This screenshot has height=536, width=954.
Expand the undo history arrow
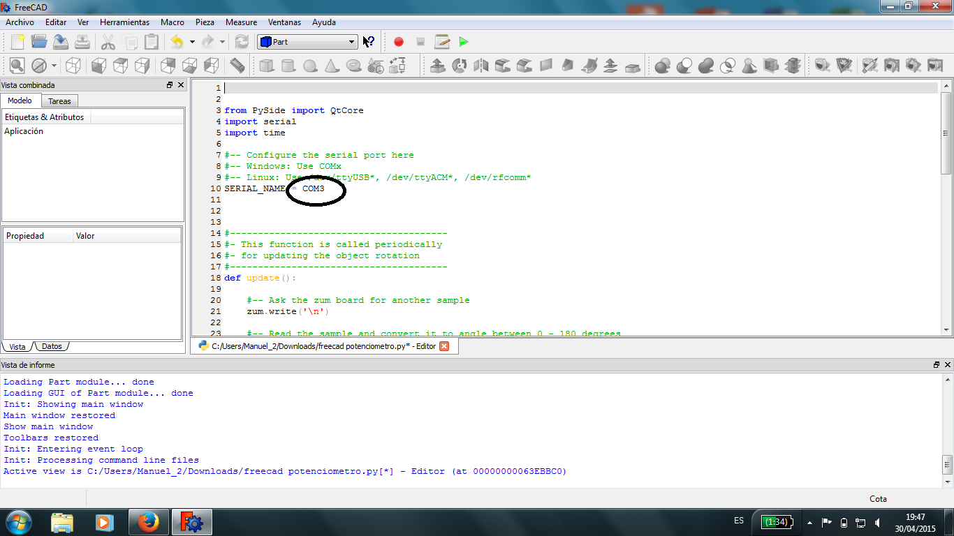(192, 42)
